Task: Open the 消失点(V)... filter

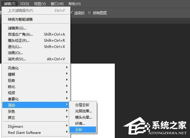Action: [x=36, y=59]
